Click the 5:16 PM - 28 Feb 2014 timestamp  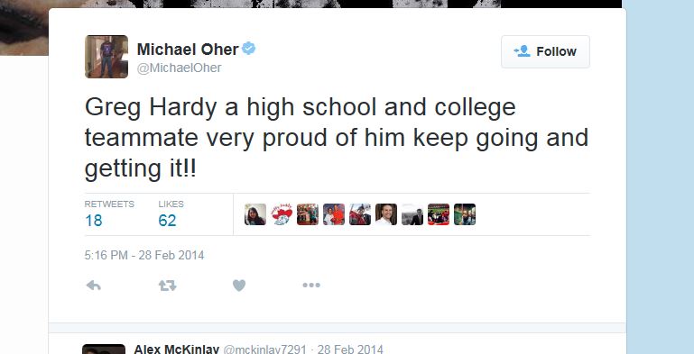pos(144,256)
